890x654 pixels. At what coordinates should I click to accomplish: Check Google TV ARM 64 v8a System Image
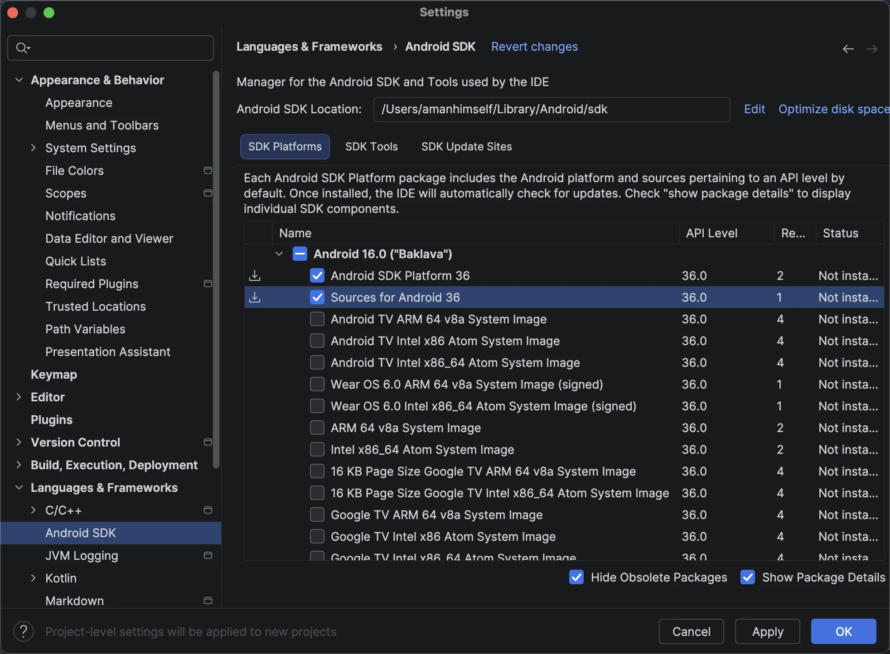[317, 515]
